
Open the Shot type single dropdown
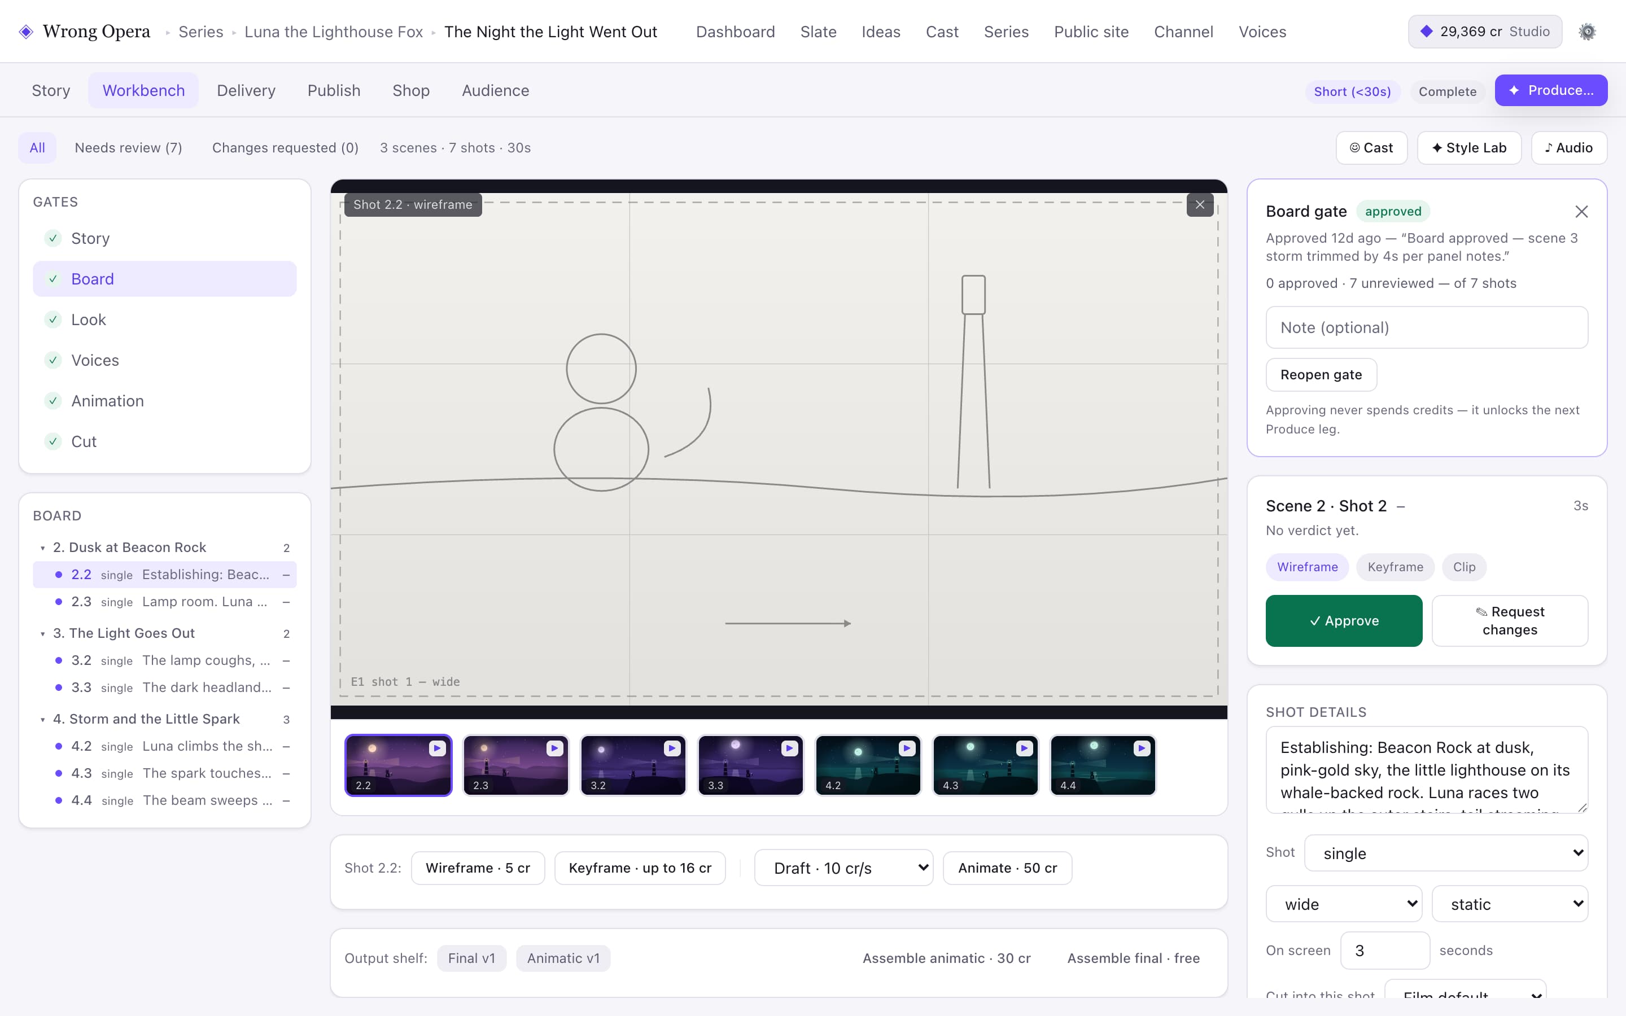pyautogui.click(x=1446, y=853)
